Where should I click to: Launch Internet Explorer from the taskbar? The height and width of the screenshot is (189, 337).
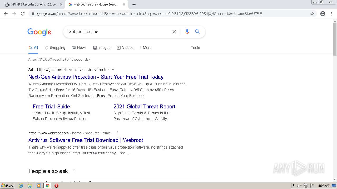pos(21,186)
